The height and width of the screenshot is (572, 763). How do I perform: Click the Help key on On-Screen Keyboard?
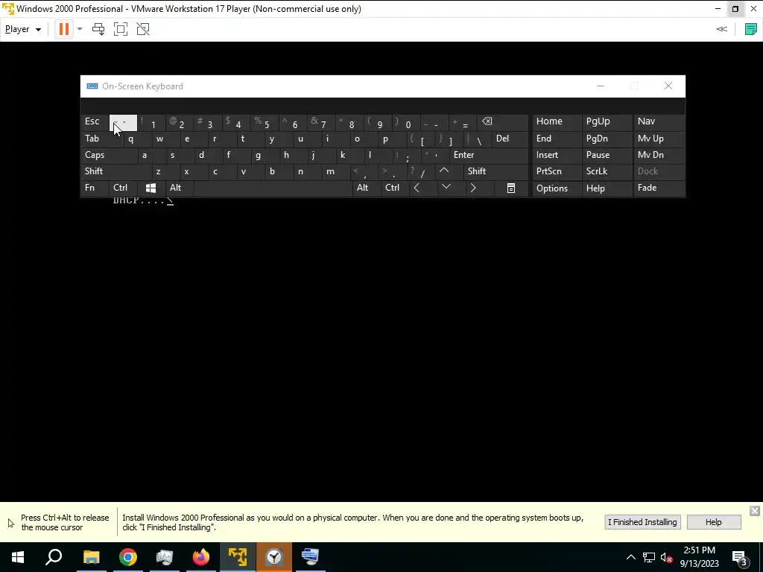coord(607,188)
